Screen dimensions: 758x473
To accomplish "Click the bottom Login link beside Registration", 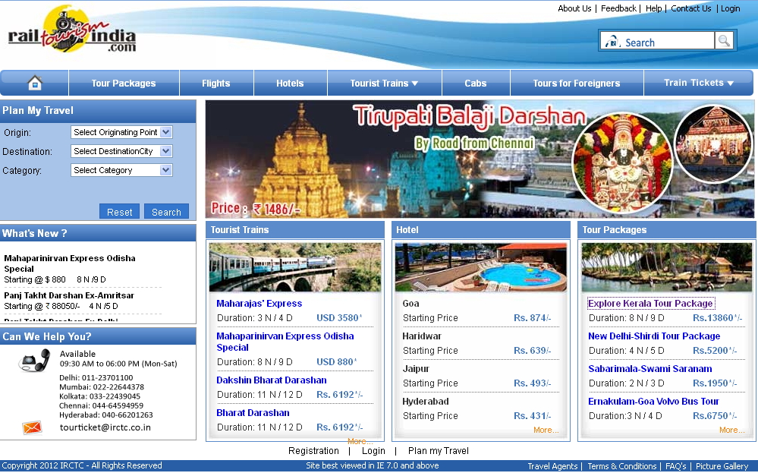I will coord(373,451).
